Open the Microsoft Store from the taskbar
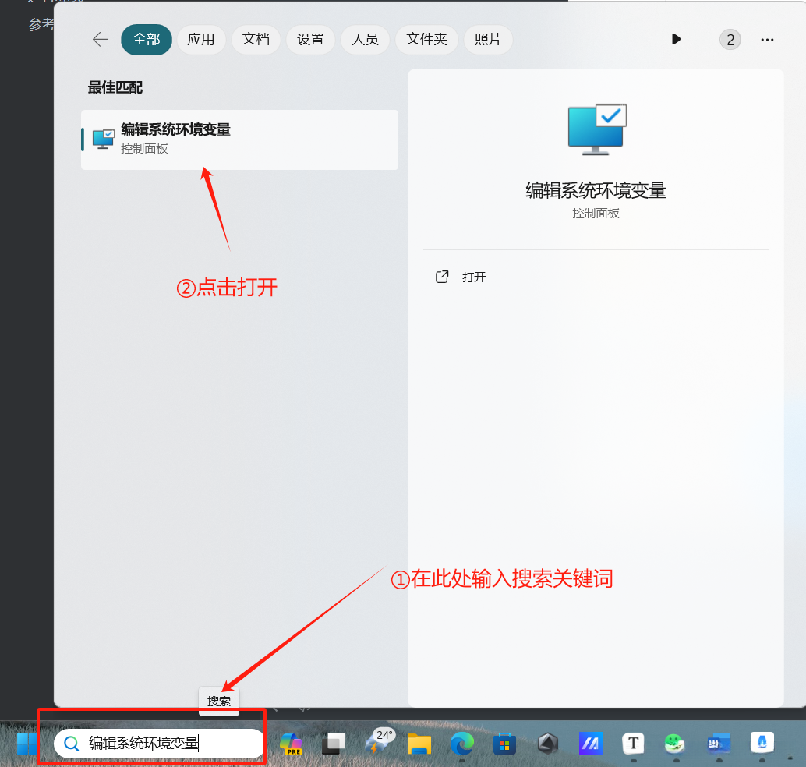Screen dimensions: 806x767 coord(505,744)
